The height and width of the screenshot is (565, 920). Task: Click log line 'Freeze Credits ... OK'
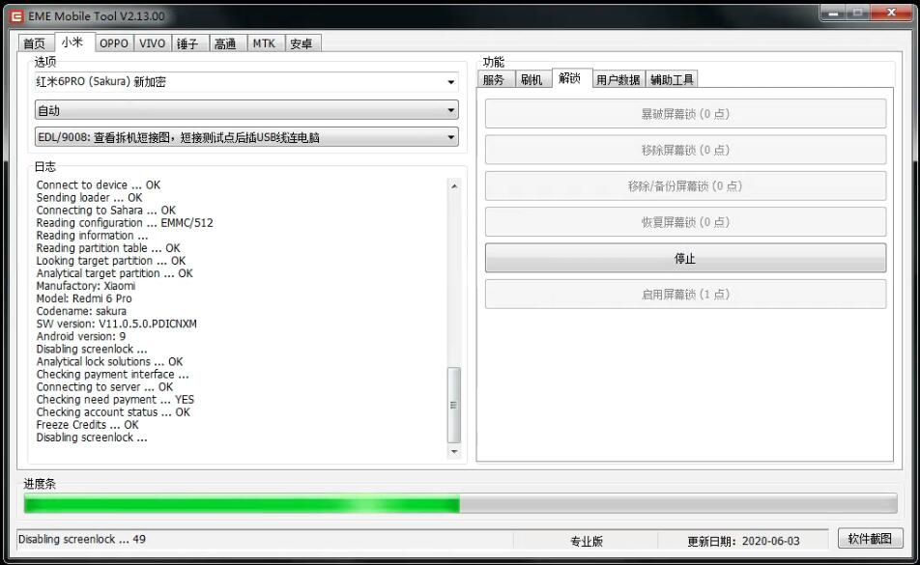pos(87,425)
